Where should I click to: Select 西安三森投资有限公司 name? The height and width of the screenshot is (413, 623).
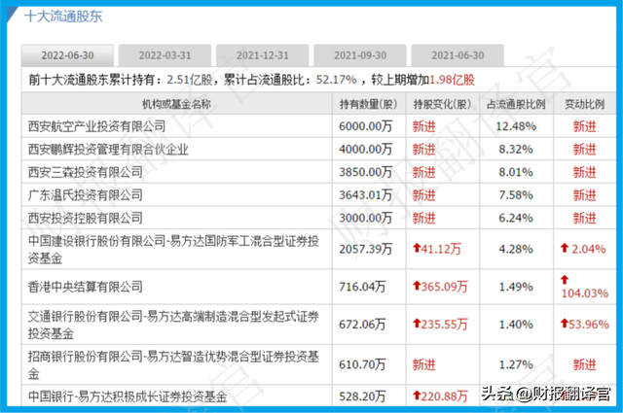(85, 172)
